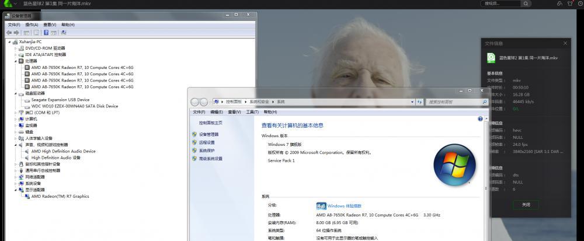The image size is (584, 241).
Task: Open 操作(A) menu in Device Manager
Action: pyautogui.click(x=32, y=25)
